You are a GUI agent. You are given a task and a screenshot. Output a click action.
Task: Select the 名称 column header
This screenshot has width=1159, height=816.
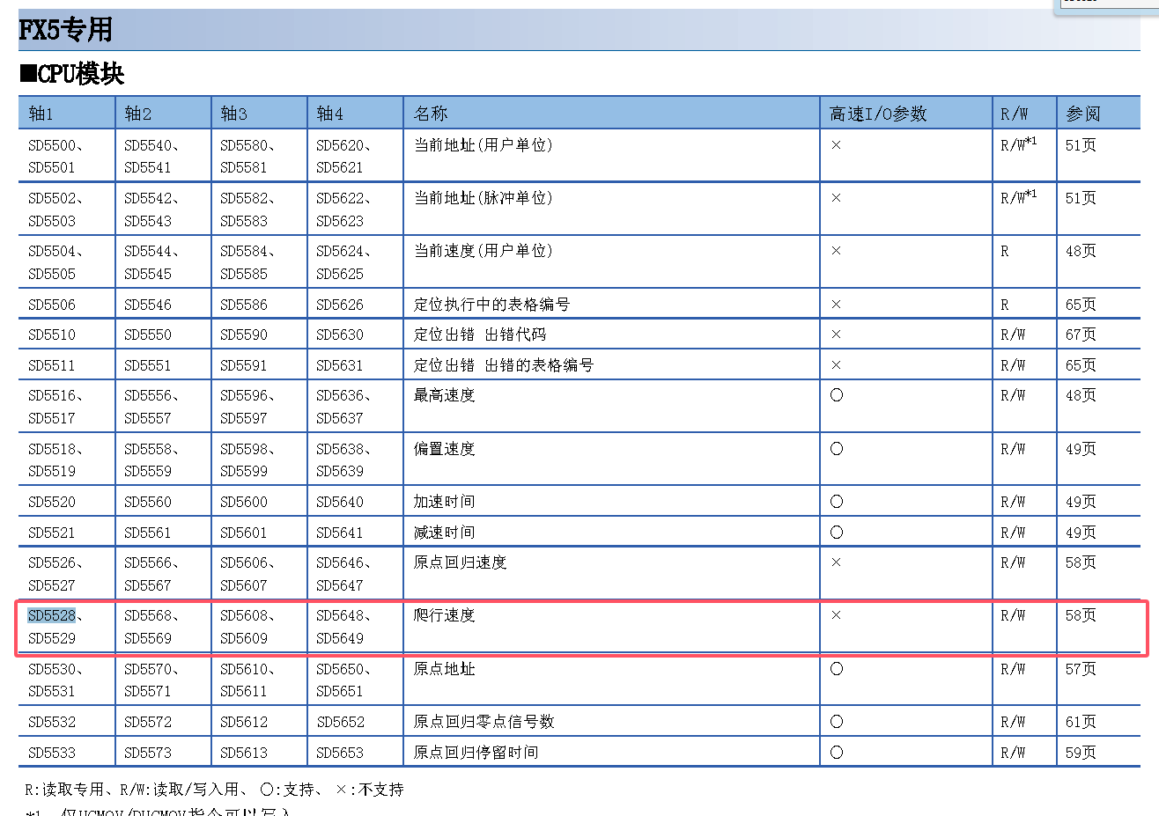click(x=431, y=114)
